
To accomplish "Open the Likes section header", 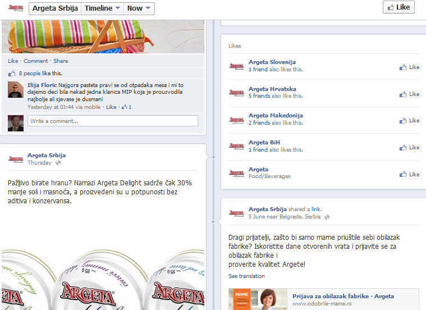I will tap(235, 45).
